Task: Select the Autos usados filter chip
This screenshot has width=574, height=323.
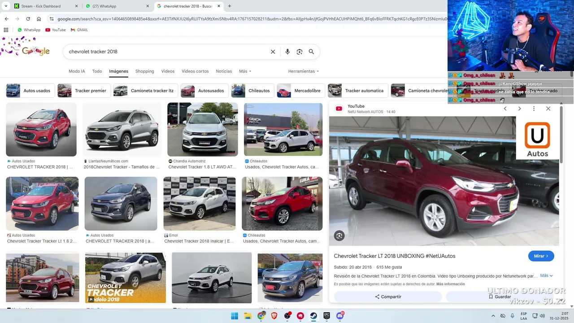Action: [30, 91]
